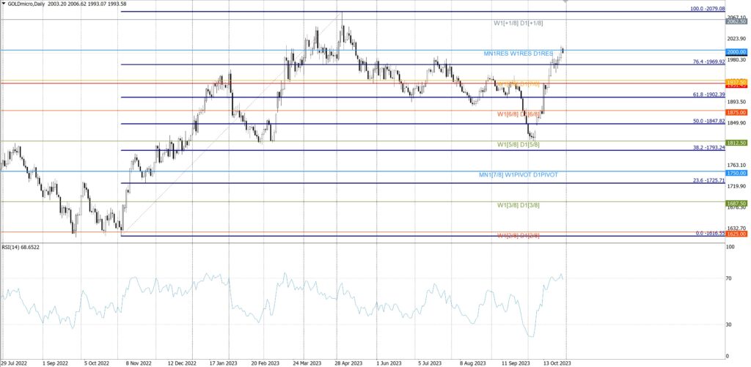Click the W1[5/8] D1[5/8] level label
The image size is (751, 367).
point(519,145)
